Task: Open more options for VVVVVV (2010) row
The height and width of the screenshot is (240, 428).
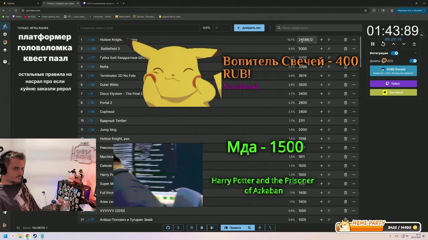Action: click(x=354, y=211)
